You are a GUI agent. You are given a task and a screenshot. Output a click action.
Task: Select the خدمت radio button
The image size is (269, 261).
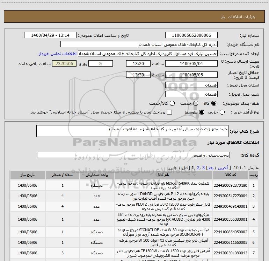click(x=196, y=103)
